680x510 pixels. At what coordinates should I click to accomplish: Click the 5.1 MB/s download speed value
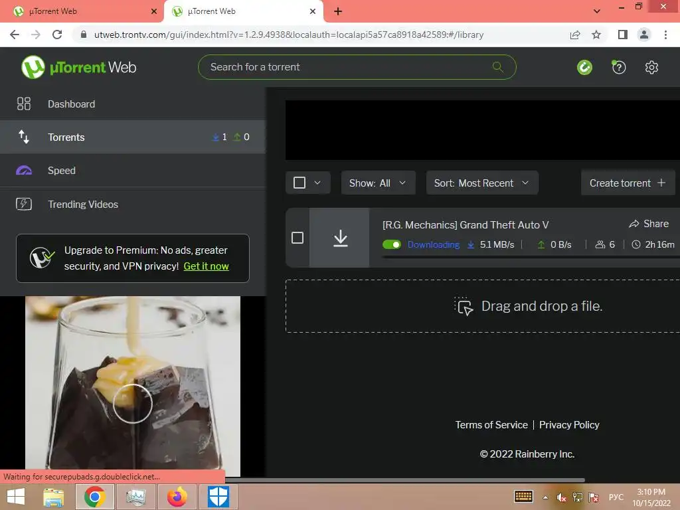497,244
